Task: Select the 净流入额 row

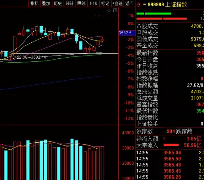Action: tap(148, 138)
